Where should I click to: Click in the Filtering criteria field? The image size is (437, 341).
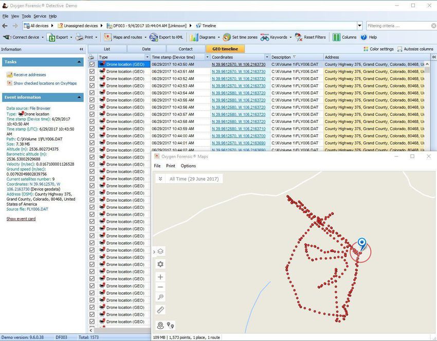pyautogui.click(x=398, y=26)
